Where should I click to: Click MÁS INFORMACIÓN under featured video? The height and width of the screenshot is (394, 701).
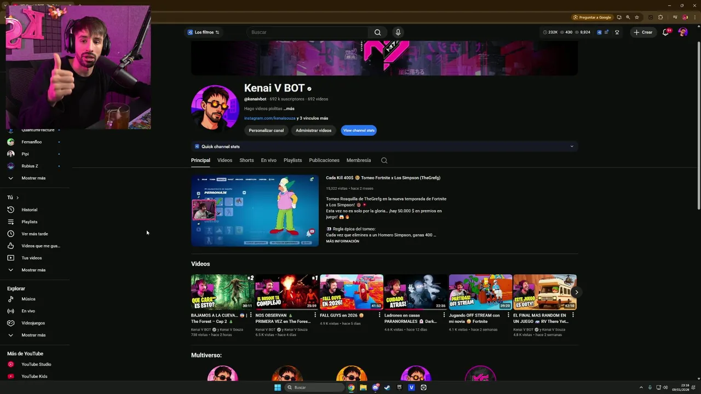pos(343,241)
